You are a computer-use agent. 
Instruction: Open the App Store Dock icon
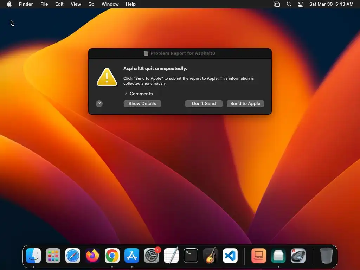tap(132, 256)
